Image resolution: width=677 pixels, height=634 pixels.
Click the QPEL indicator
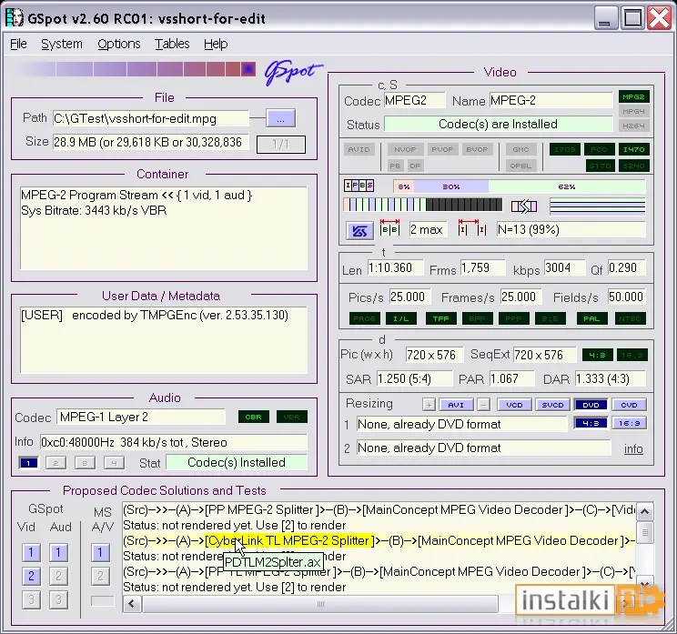520,166
